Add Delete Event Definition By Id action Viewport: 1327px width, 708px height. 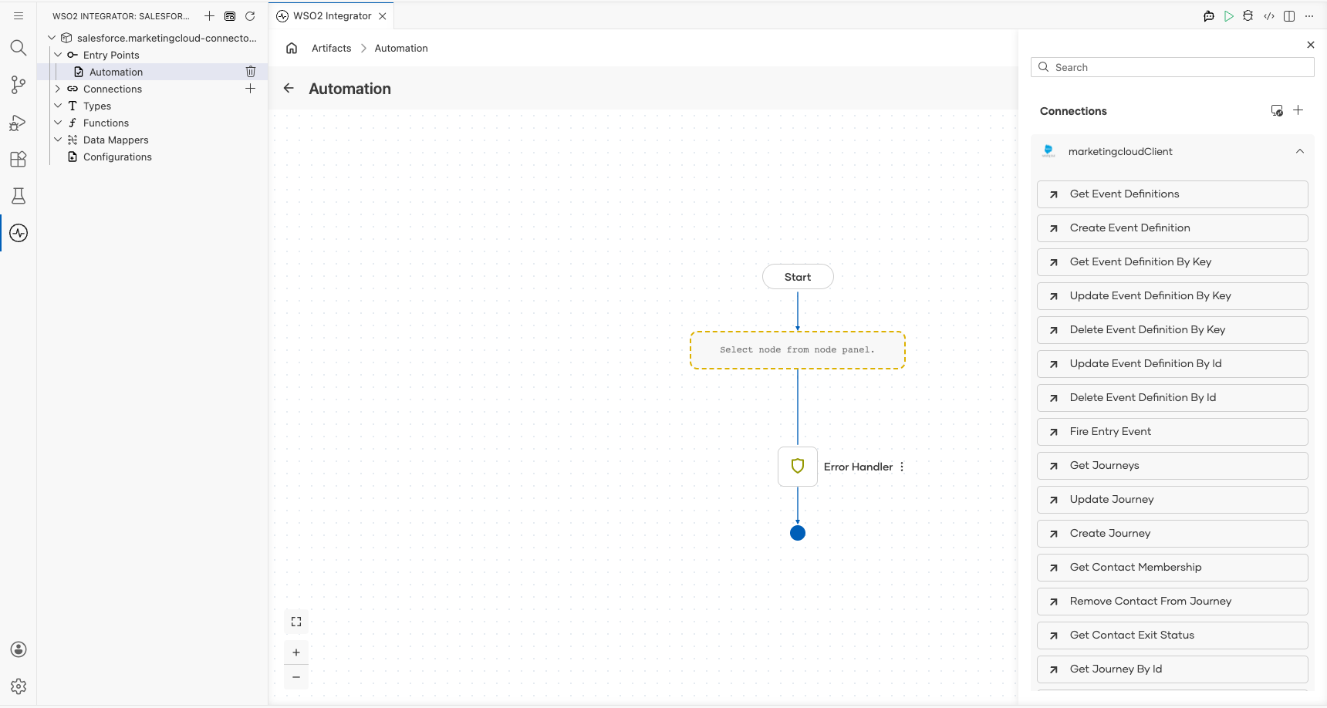tap(1172, 398)
